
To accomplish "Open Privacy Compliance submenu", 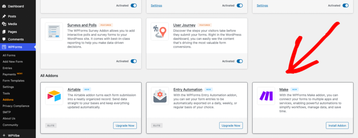I will click(x=16, y=106).
